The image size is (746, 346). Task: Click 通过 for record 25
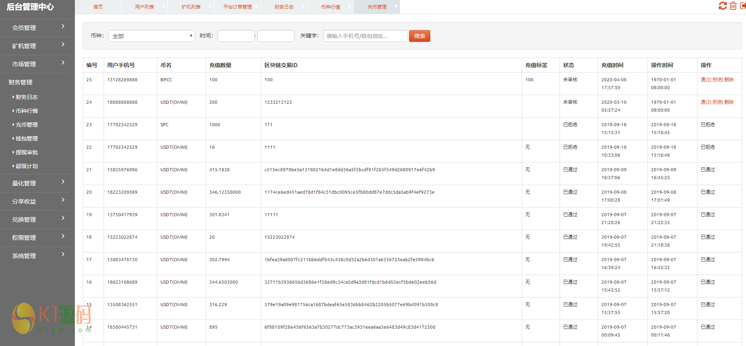pos(705,80)
